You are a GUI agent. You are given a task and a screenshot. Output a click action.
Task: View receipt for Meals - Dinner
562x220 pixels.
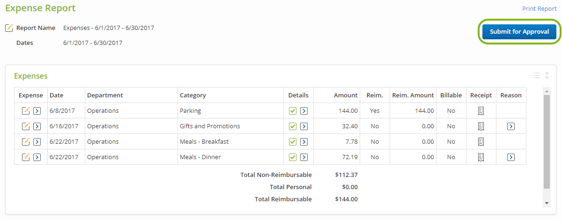(481, 157)
